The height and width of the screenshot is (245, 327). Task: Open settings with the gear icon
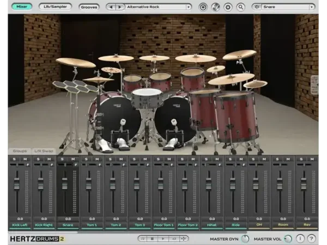[228, 7]
